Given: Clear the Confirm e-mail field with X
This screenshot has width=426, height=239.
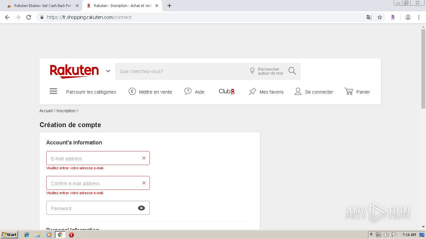Looking at the screenshot, I should 144,183.
